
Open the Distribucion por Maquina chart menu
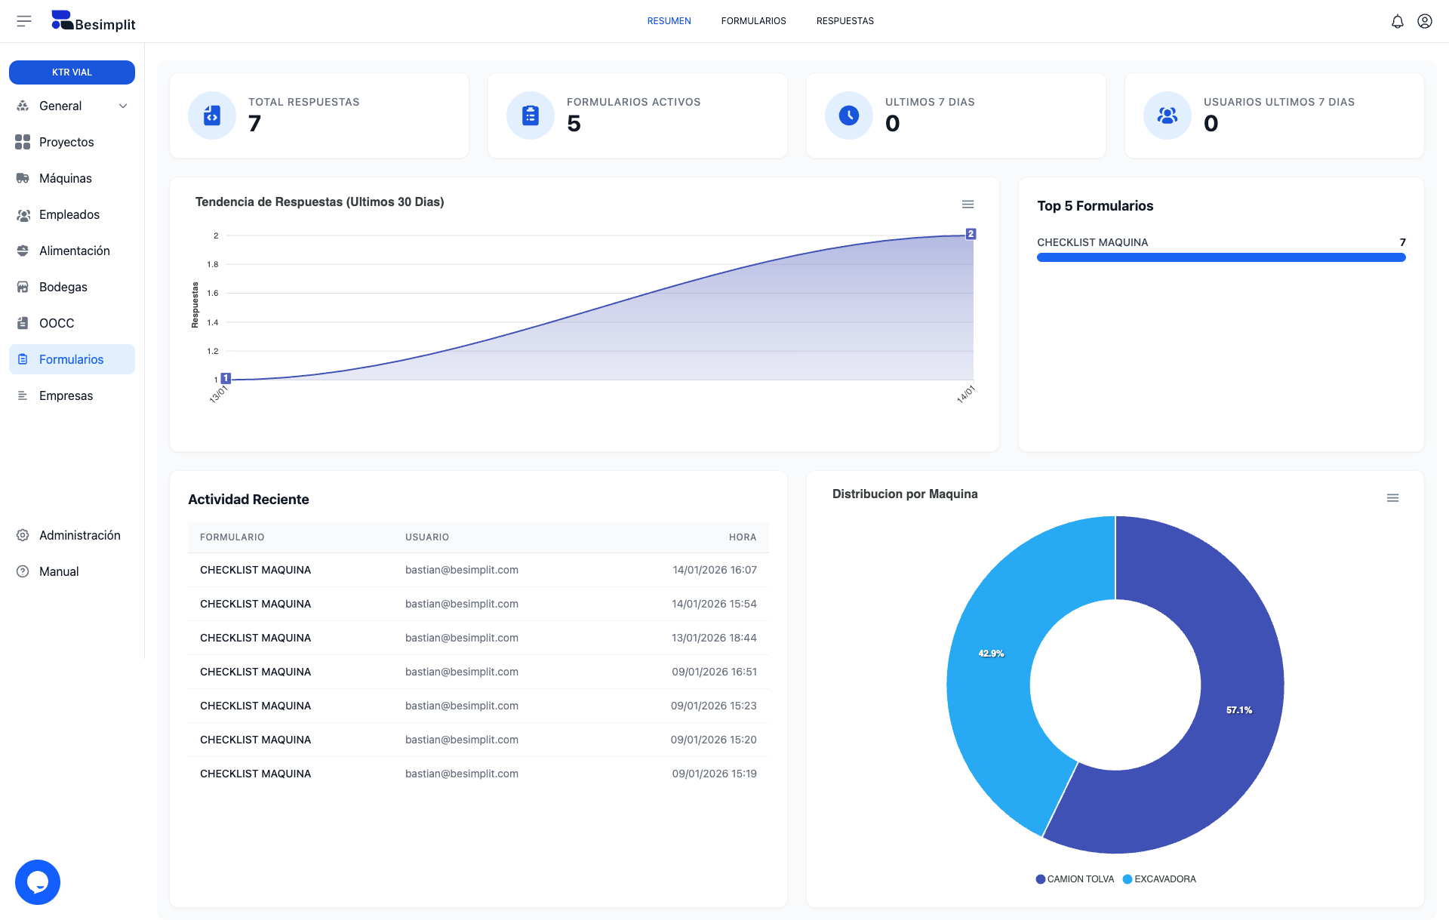tap(1392, 498)
